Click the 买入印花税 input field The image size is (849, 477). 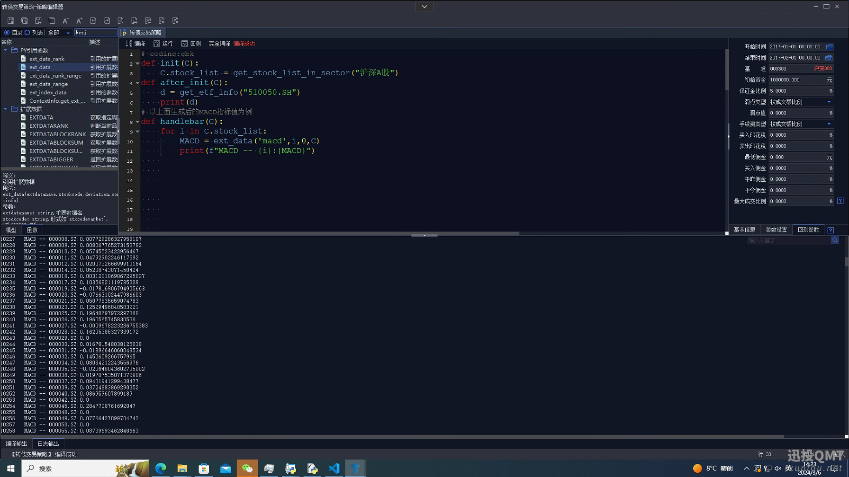tap(801, 135)
